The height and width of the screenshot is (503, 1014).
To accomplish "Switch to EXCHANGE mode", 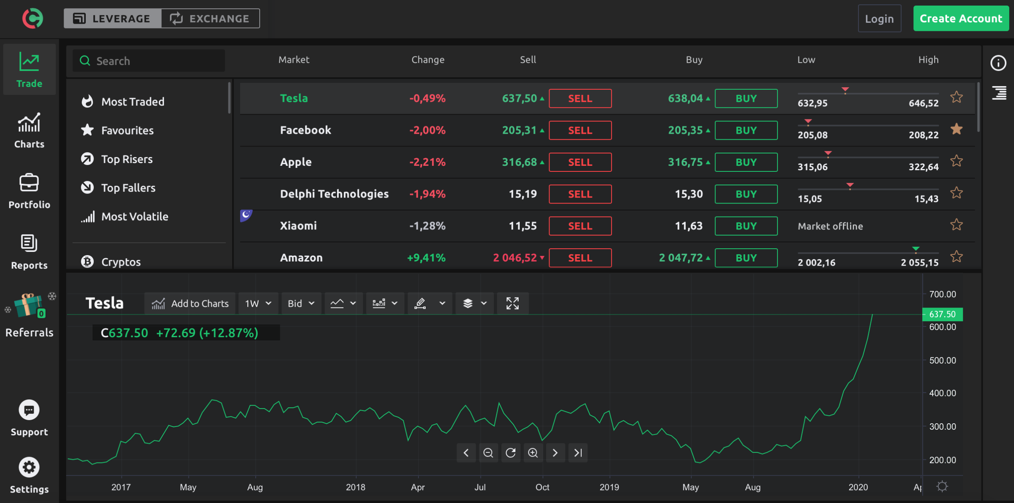I will 210,18.
